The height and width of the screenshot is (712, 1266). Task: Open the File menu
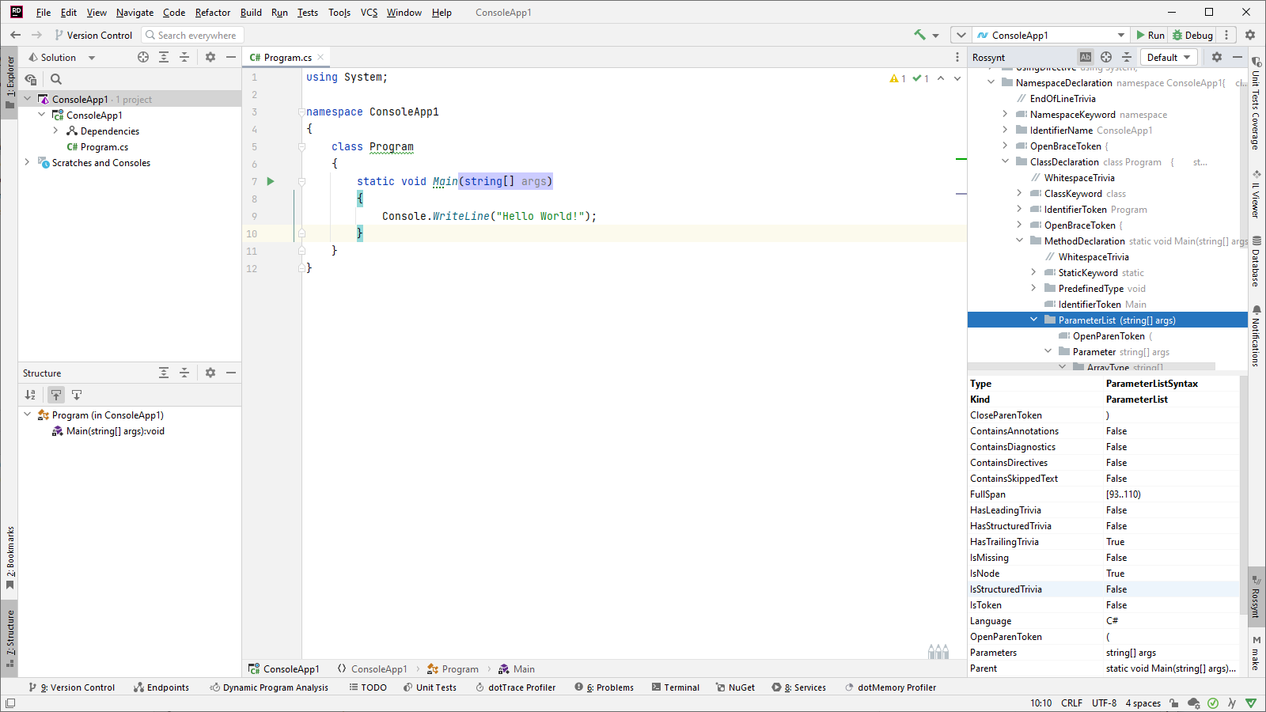[44, 12]
